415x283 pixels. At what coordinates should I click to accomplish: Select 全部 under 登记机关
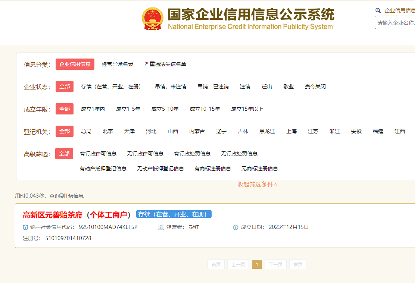(x=65, y=131)
